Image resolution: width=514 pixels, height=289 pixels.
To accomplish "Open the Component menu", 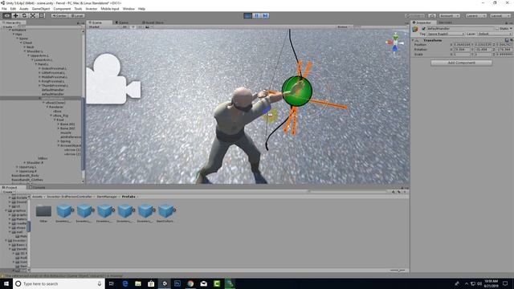I will click(x=62, y=9).
